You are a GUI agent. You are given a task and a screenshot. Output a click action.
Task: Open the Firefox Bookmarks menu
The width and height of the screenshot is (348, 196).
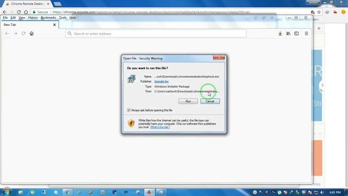point(48,17)
